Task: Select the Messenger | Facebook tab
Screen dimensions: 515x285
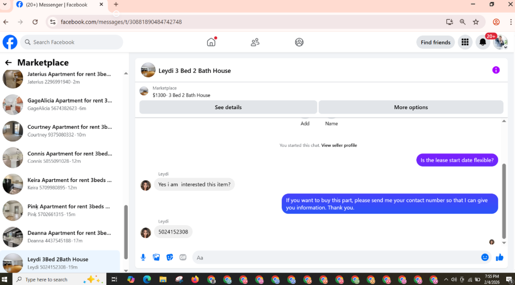Action: 60,5
